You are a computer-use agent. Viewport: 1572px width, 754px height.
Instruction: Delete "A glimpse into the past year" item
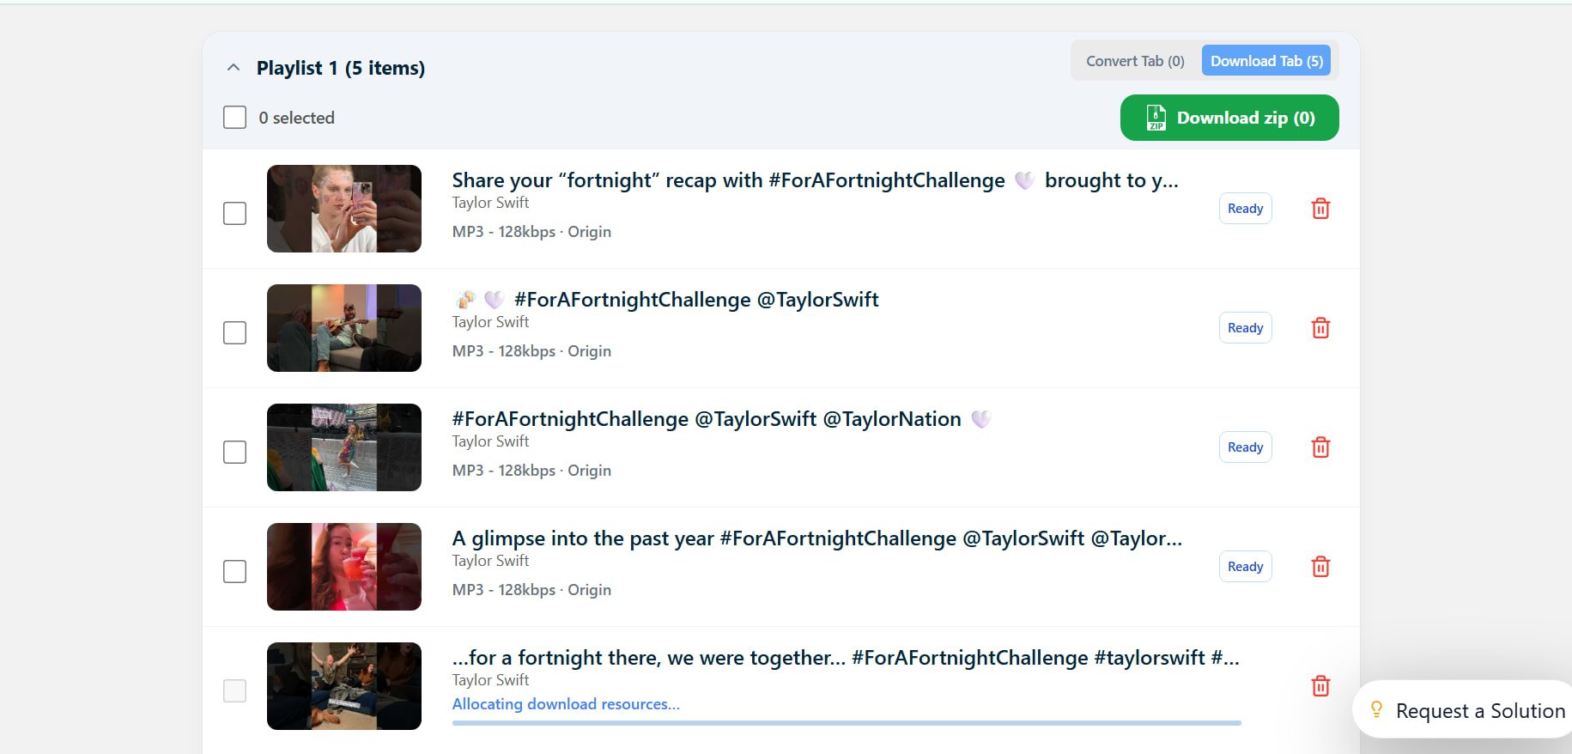[x=1320, y=567]
